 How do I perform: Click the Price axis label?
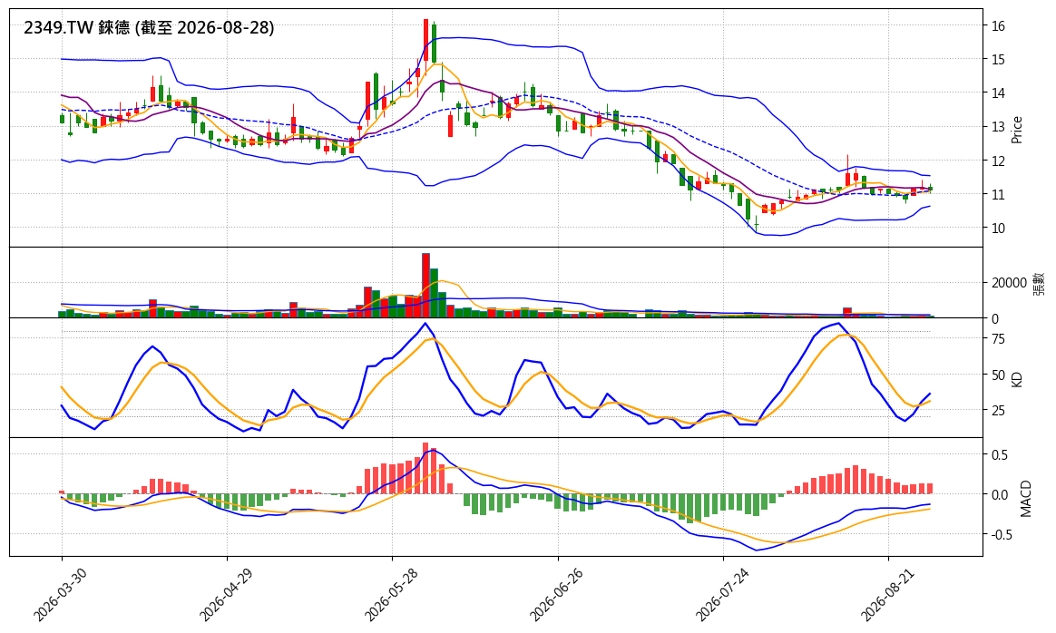pos(1017,130)
